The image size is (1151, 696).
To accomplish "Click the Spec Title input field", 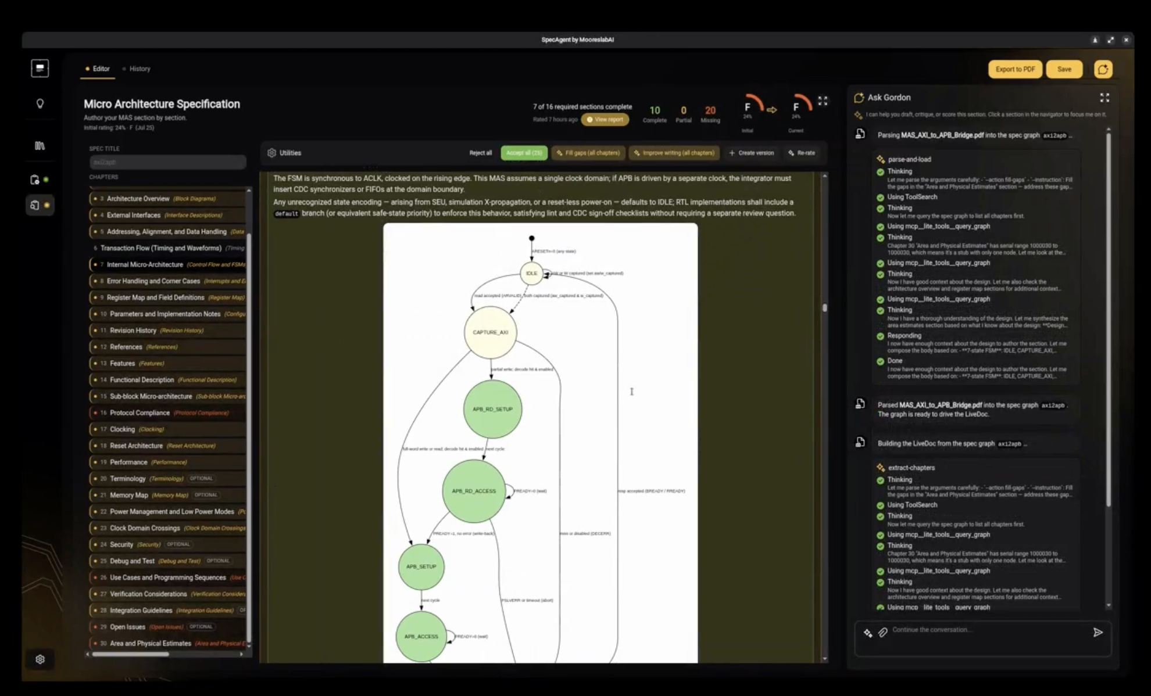I will pyautogui.click(x=167, y=162).
